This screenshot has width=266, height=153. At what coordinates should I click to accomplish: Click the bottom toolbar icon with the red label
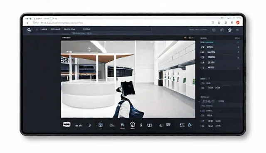[x=123, y=126]
